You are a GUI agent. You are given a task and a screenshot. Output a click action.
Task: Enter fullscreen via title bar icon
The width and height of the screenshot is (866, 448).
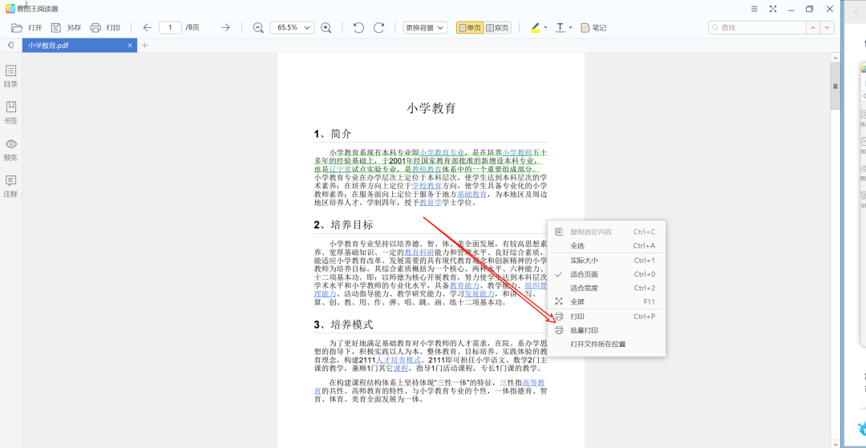coord(773,9)
